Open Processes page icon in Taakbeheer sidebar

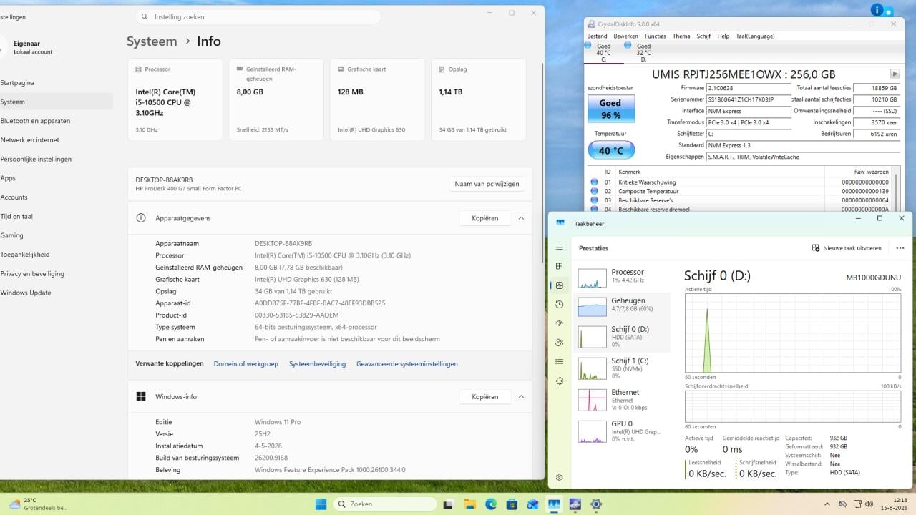(560, 266)
